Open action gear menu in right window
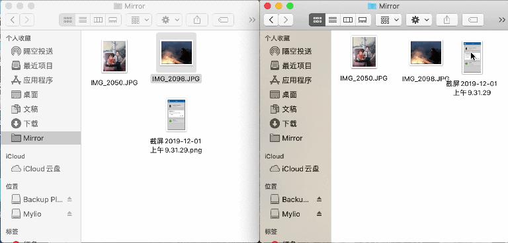508x243 pixels. [419, 20]
